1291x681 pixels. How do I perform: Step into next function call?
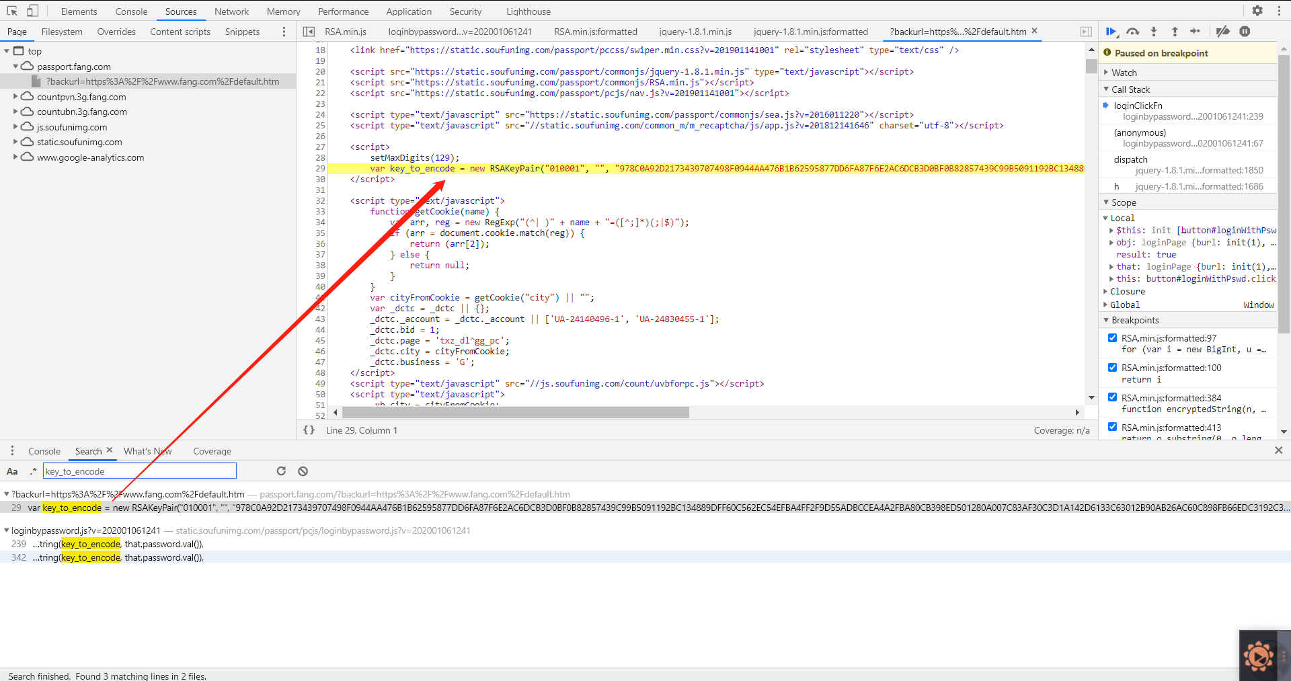[1155, 31]
